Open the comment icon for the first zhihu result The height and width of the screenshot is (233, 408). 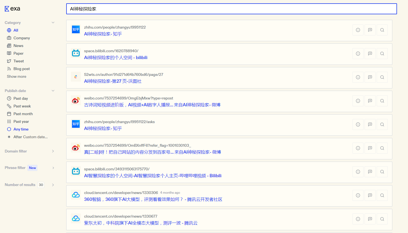pyautogui.click(x=370, y=30)
